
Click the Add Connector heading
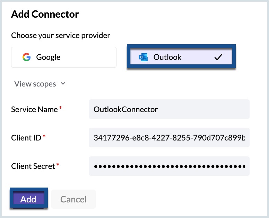click(45, 14)
